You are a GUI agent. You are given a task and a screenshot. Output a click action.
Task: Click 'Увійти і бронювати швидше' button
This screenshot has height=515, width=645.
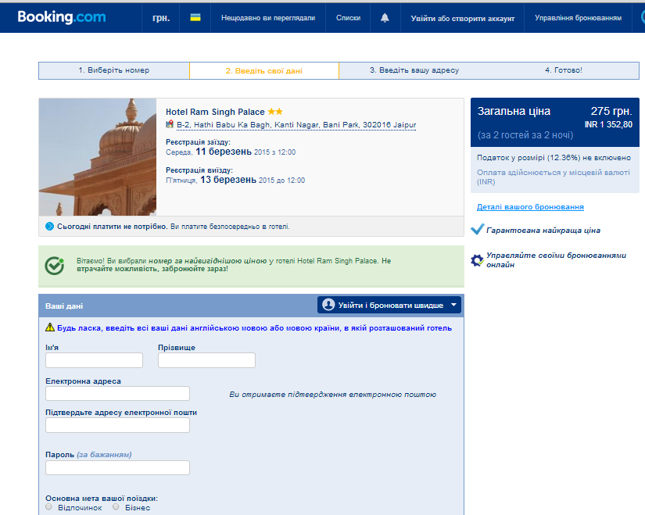(x=389, y=305)
